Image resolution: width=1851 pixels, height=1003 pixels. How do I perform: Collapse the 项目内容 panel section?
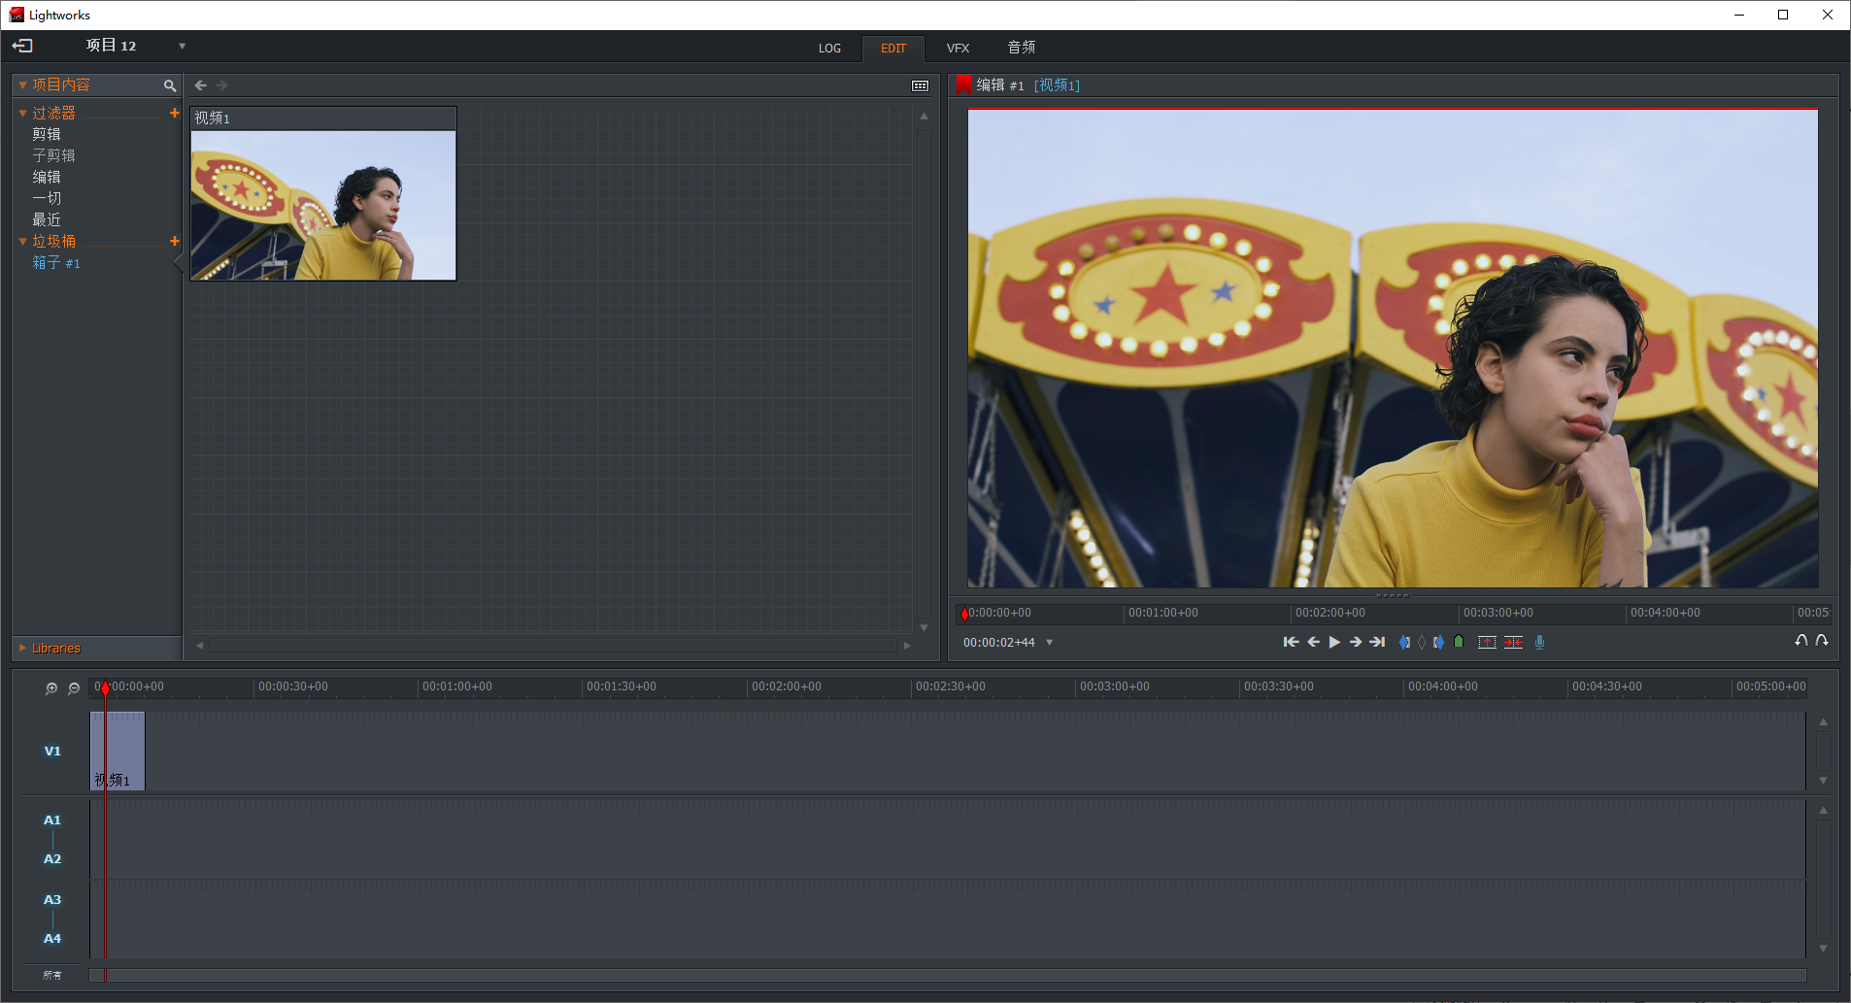pyautogui.click(x=22, y=85)
